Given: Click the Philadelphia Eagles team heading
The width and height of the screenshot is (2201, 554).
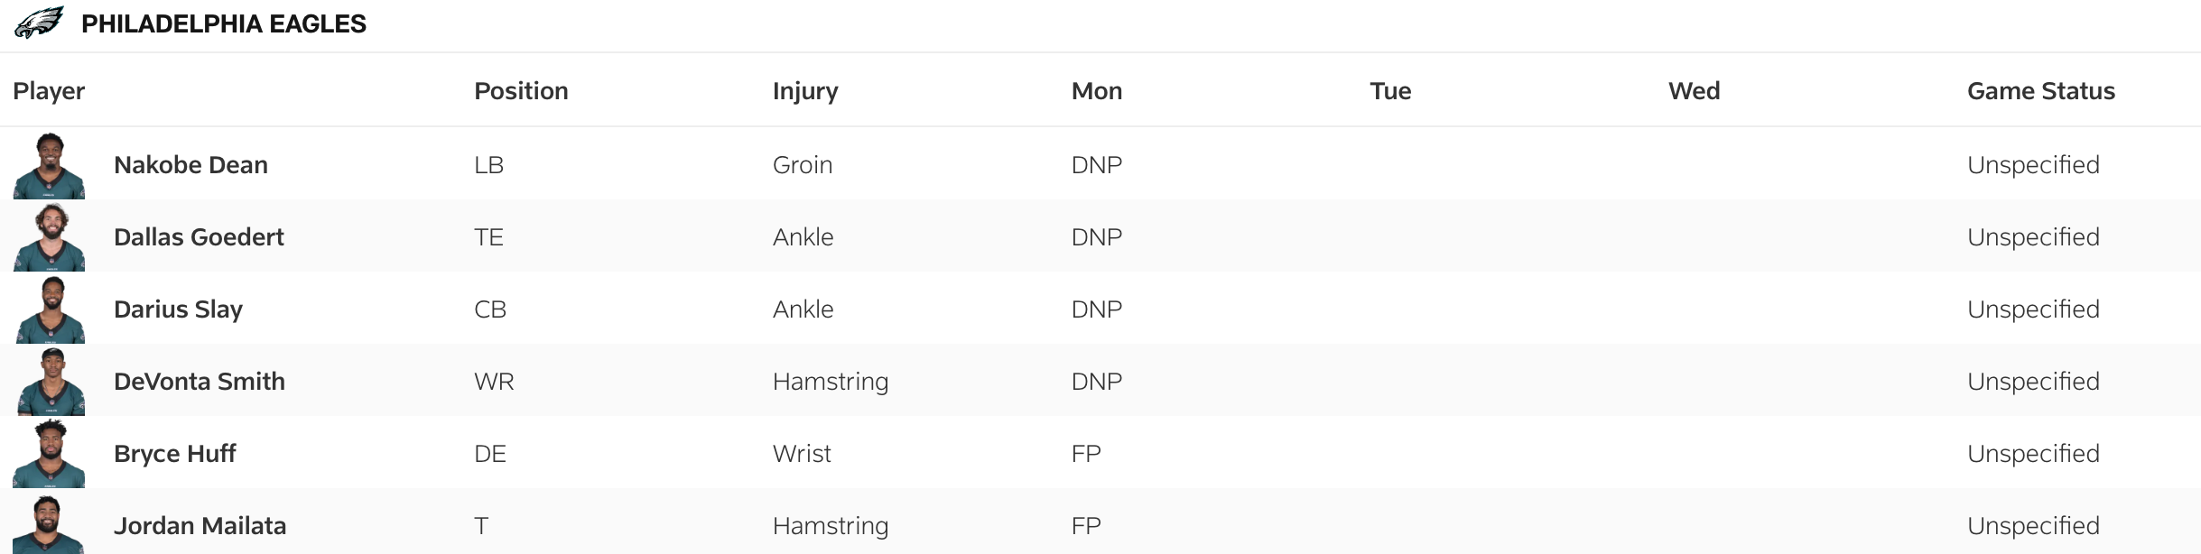Looking at the screenshot, I should [x=224, y=23].
